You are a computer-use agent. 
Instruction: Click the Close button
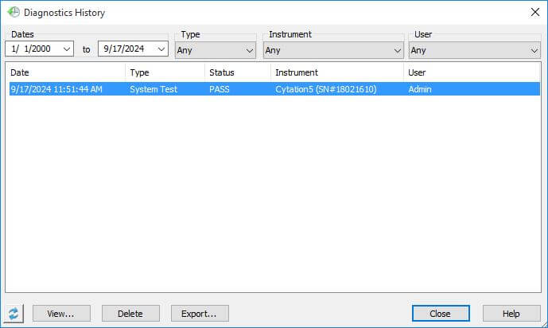[x=440, y=314]
